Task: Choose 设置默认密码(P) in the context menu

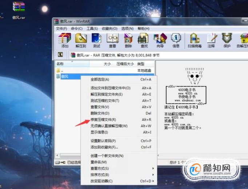Action: (119, 141)
